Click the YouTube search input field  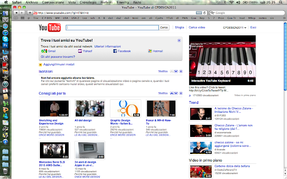click(x=112, y=28)
